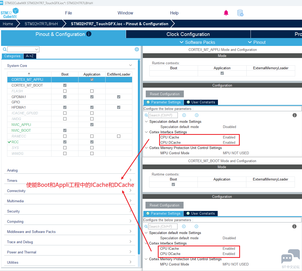The height and width of the screenshot is (271, 302).
Task: Enable Boot checkbox for IWDG row
Action: (65, 119)
